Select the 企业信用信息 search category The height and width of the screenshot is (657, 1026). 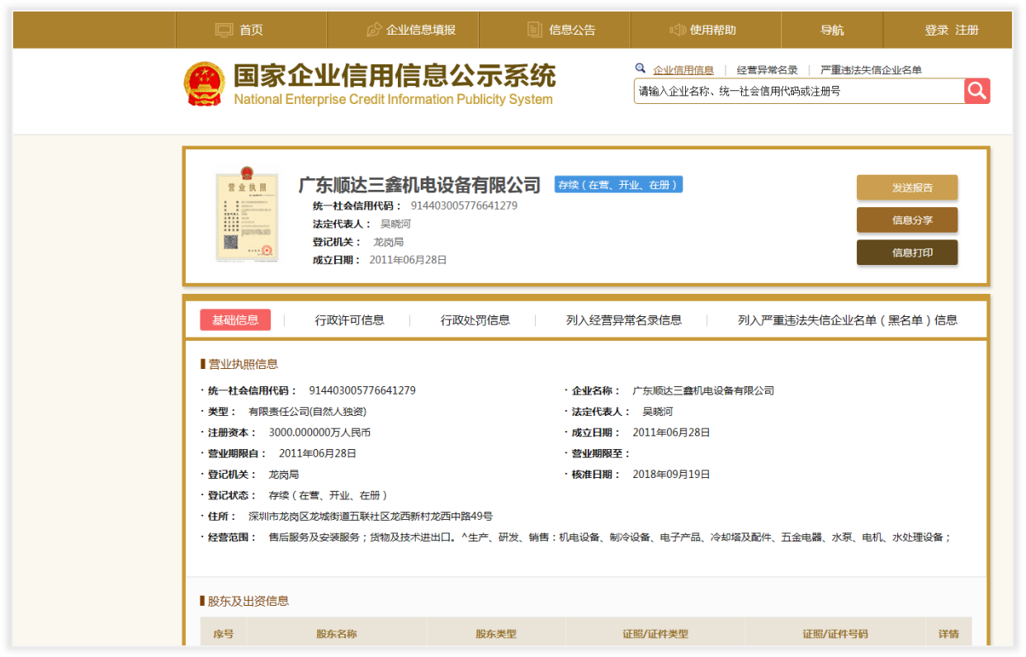683,70
